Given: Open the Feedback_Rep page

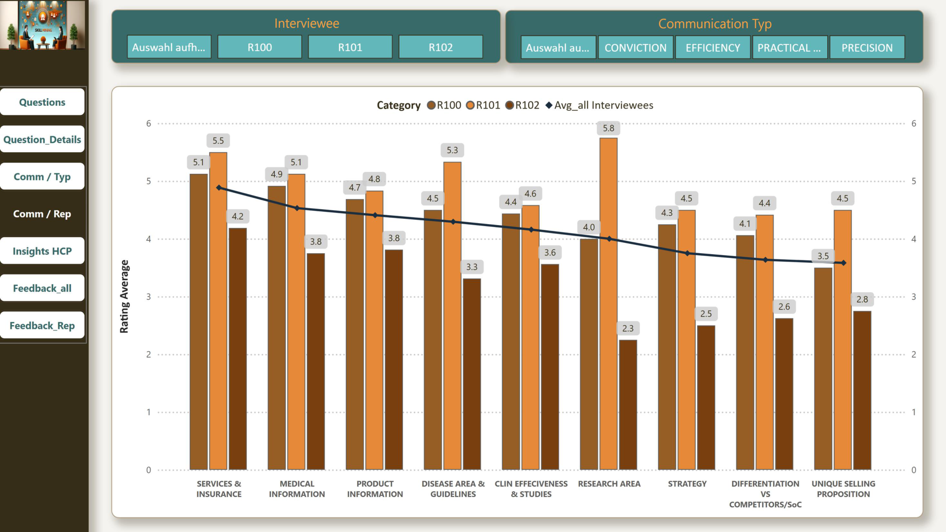Looking at the screenshot, I should click(42, 326).
